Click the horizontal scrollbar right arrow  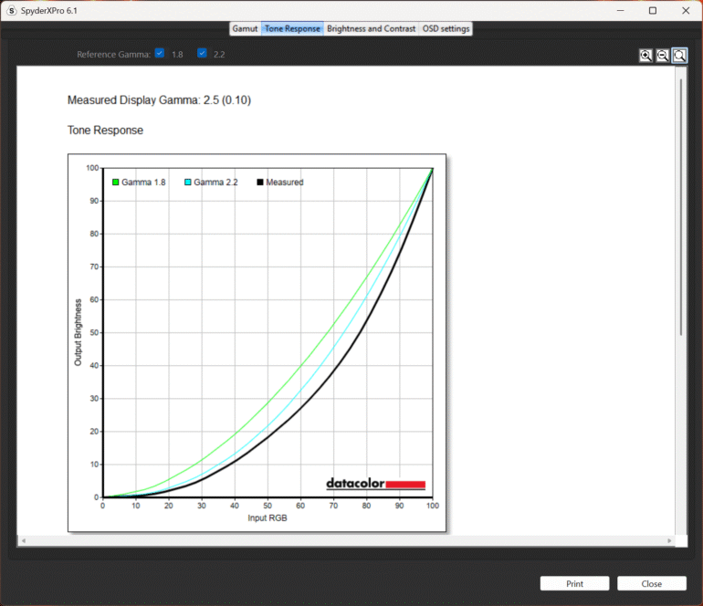pyautogui.click(x=670, y=541)
